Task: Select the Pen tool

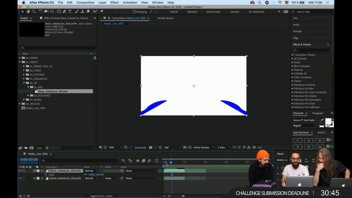Action: click(64, 12)
